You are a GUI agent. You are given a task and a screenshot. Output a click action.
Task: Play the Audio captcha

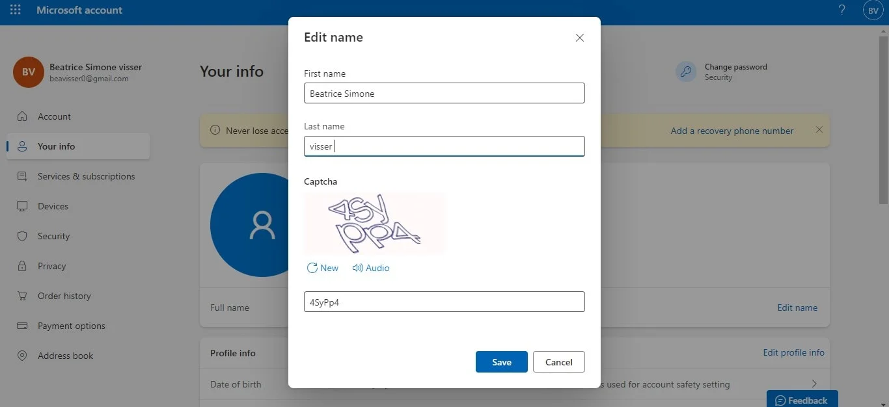click(371, 268)
